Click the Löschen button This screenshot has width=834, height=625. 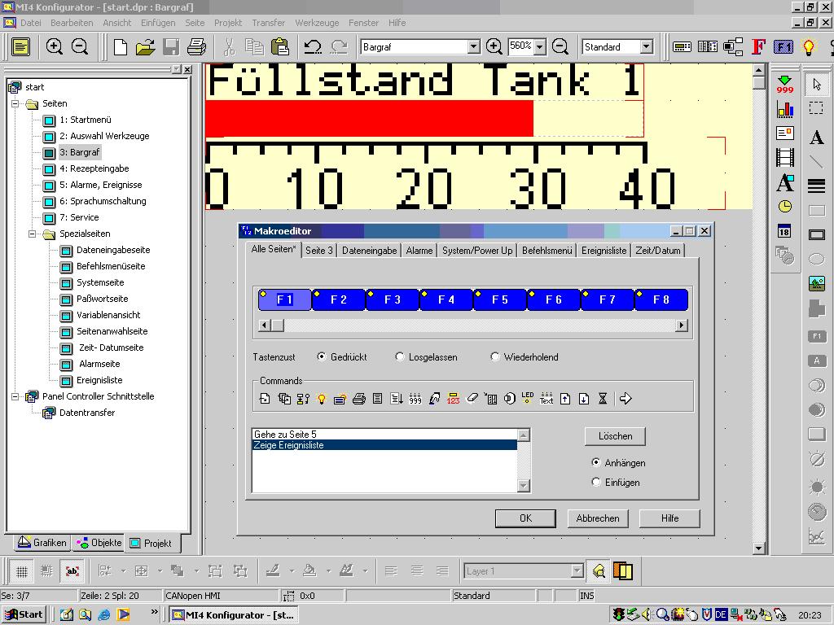(616, 436)
